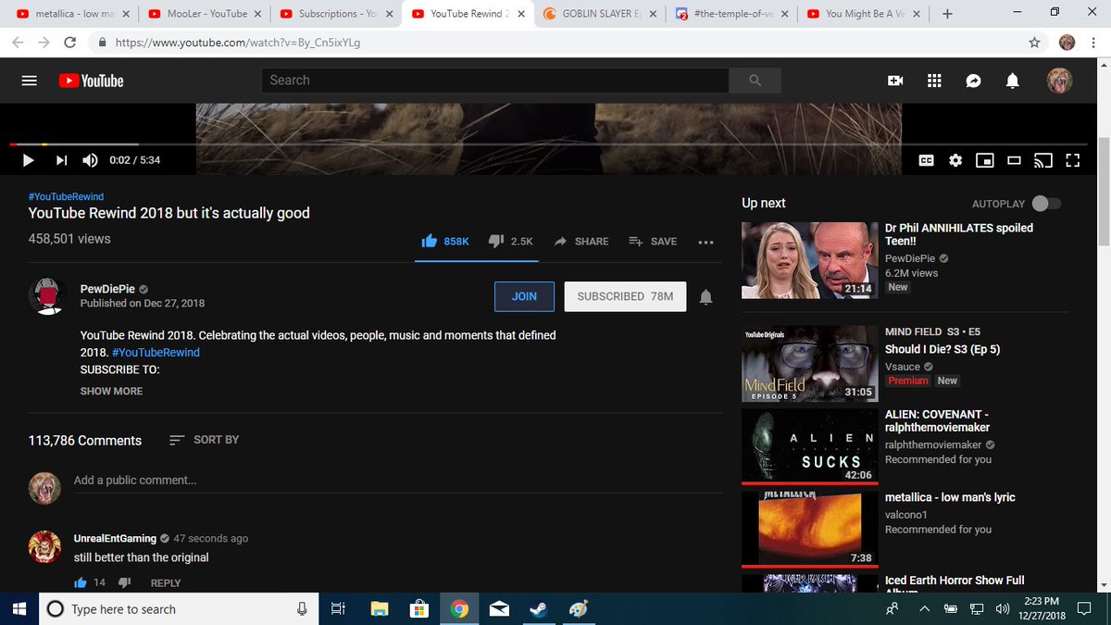Open the YouTube hamburger guide menu
The width and height of the screenshot is (1111, 625).
29,81
